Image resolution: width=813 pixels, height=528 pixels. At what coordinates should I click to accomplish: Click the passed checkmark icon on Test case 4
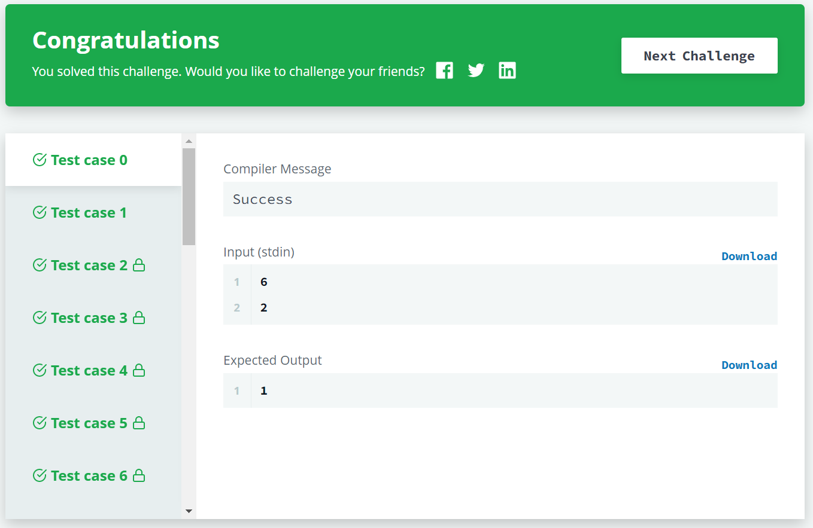coord(40,370)
